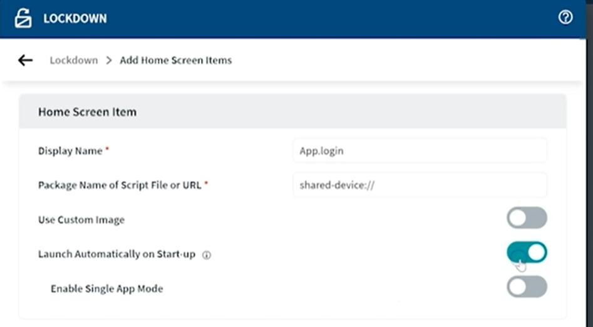This screenshot has width=593, height=327.
Task: Click the Enable Single App Mode label
Action: pos(106,289)
